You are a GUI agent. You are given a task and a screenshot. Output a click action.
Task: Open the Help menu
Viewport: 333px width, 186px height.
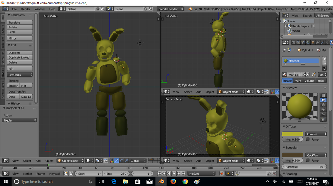point(52,9)
